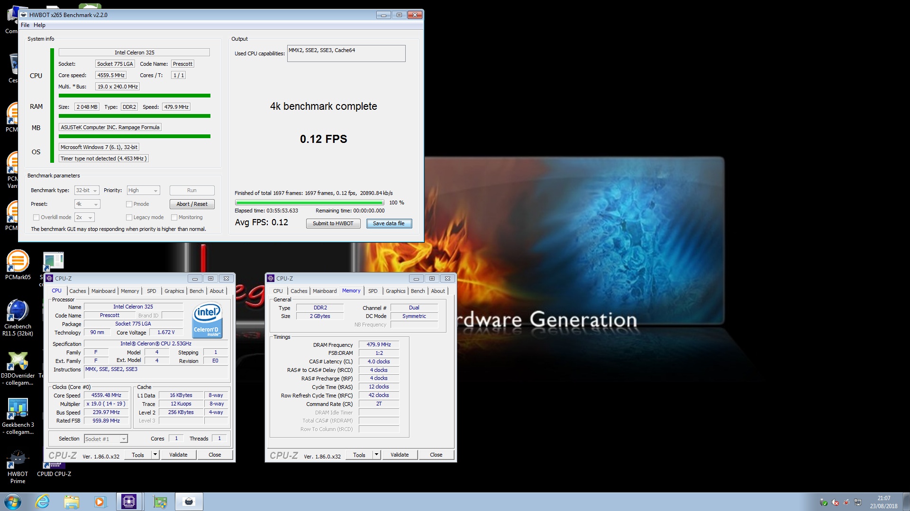Click the HWBOT x265 Benchmark title bar icon
Viewport: 910px width, 511px height.
tap(24, 15)
